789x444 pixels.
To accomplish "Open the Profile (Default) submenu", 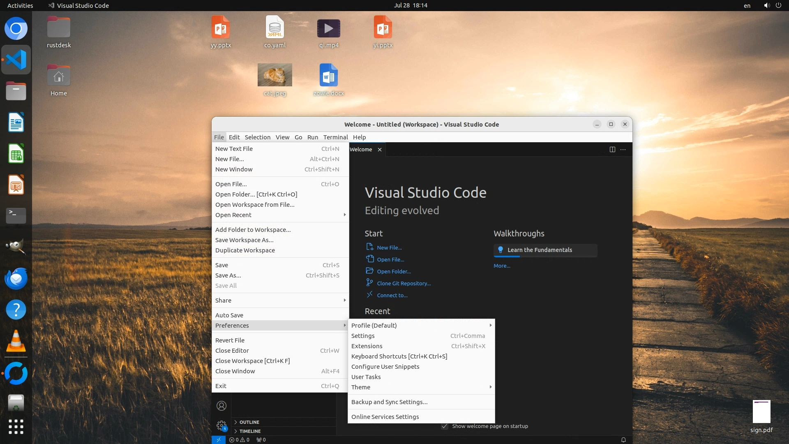I will pos(374,325).
